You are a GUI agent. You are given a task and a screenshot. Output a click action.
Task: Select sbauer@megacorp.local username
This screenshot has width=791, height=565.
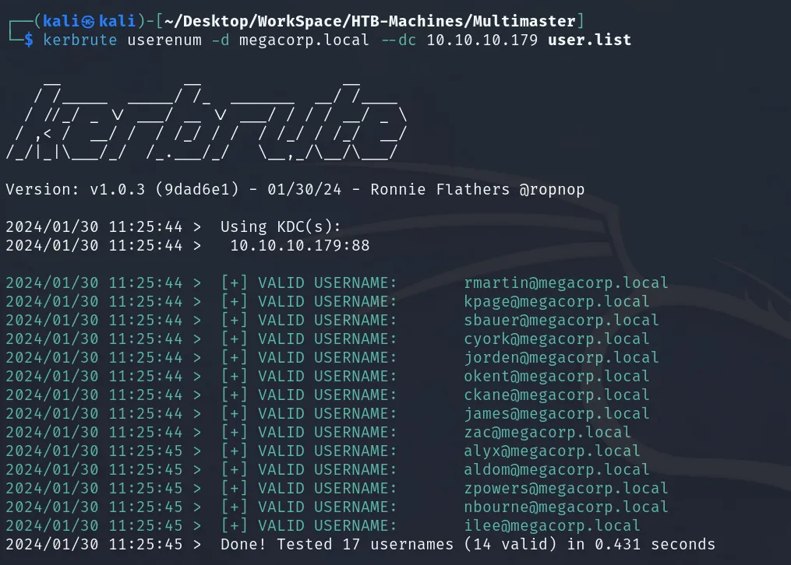pyautogui.click(x=561, y=321)
